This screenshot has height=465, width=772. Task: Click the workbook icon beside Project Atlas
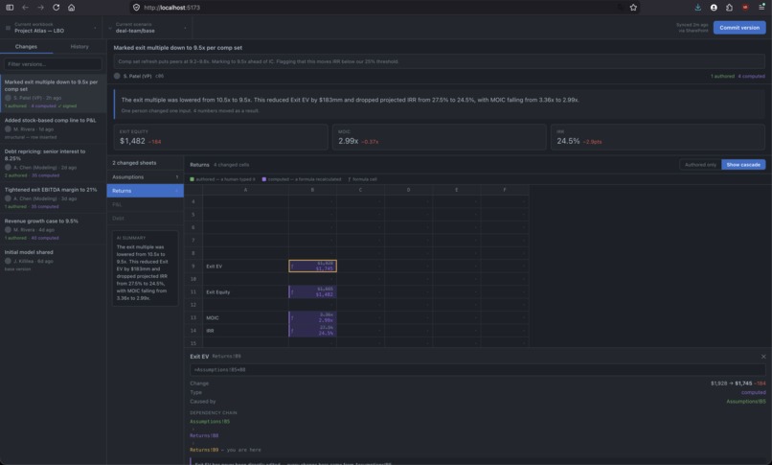coord(8,28)
